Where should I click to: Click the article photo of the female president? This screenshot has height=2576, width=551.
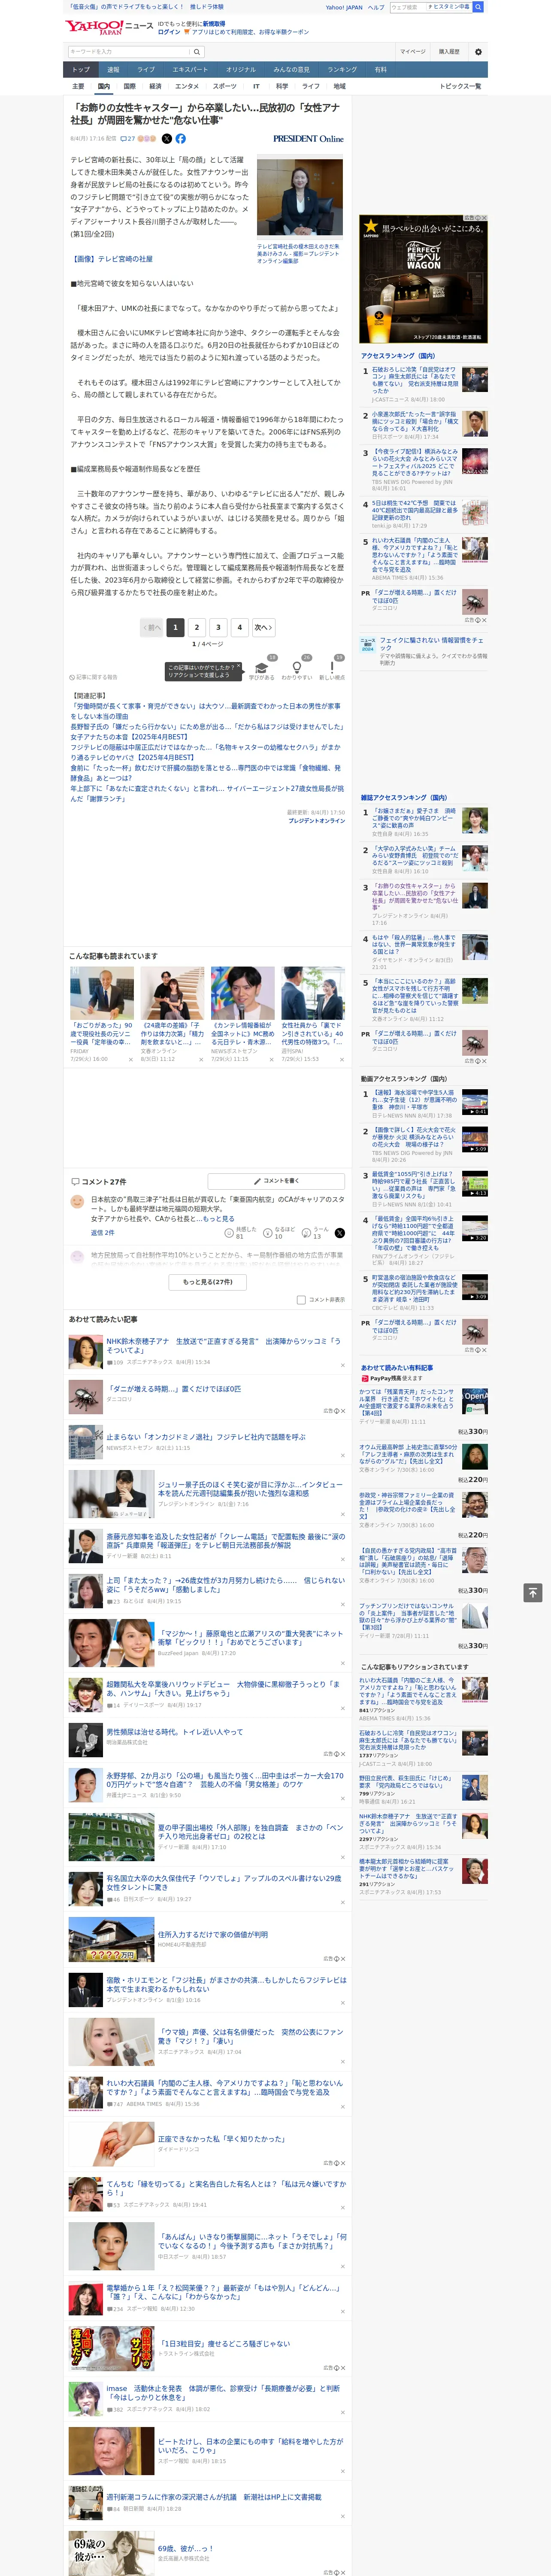tap(300, 197)
